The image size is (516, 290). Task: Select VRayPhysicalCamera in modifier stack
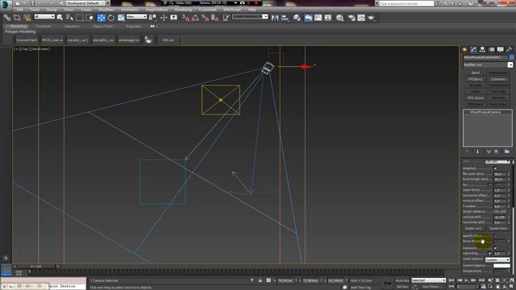485,112
